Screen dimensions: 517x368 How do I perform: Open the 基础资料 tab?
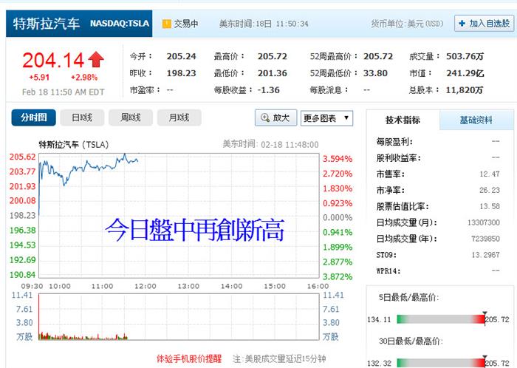click(x=476, y=120)
